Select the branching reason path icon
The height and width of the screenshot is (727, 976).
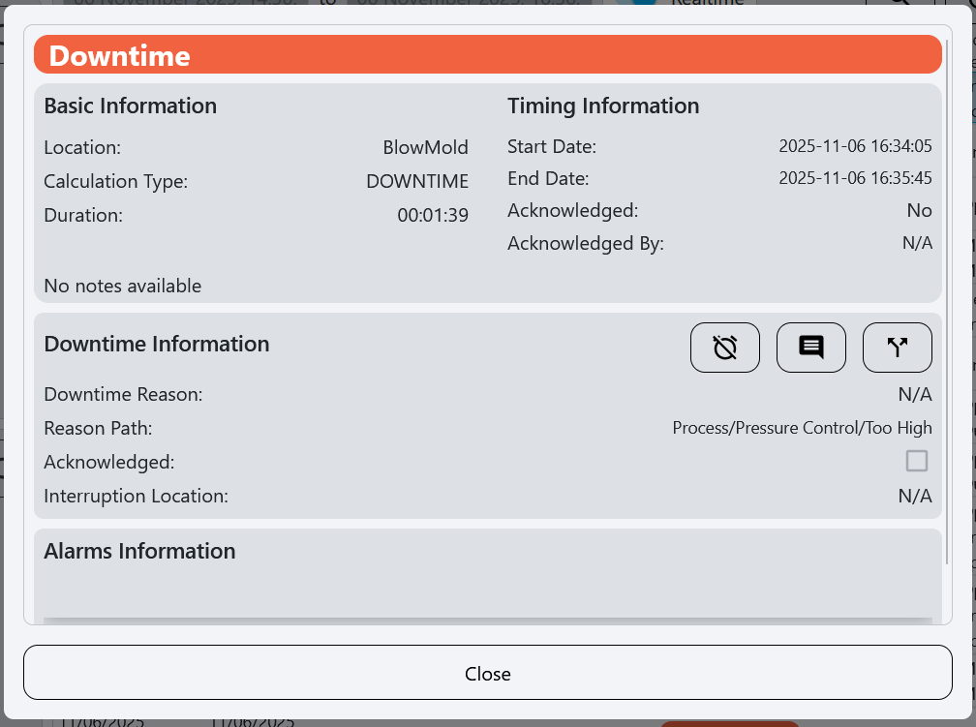[x=897, y=347]
